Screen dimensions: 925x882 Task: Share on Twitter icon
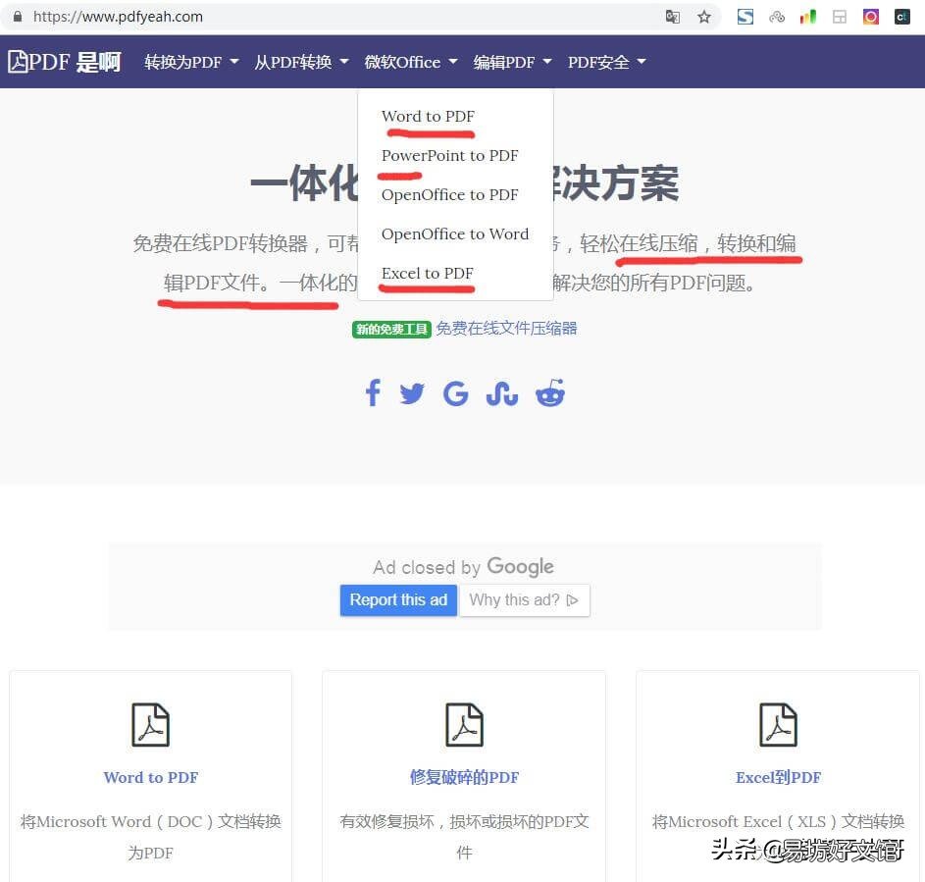[412, 393]
